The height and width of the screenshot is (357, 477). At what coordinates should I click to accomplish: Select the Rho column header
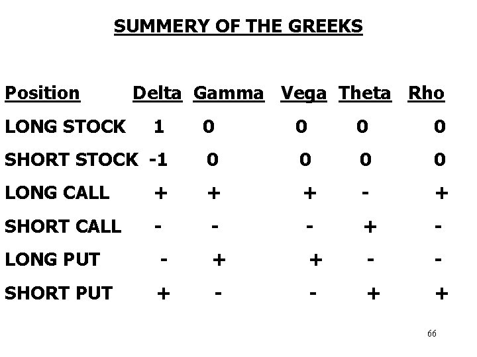pyautogui.click(x=426, y=93)
